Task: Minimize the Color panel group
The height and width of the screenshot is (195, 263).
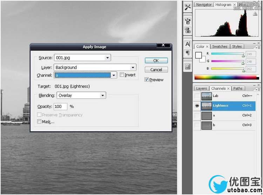Action: coord(254,43)
